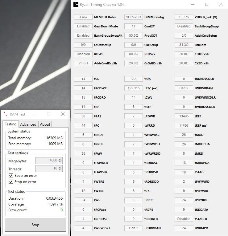Click the GearDownMode Enabled field

point(83,26)
